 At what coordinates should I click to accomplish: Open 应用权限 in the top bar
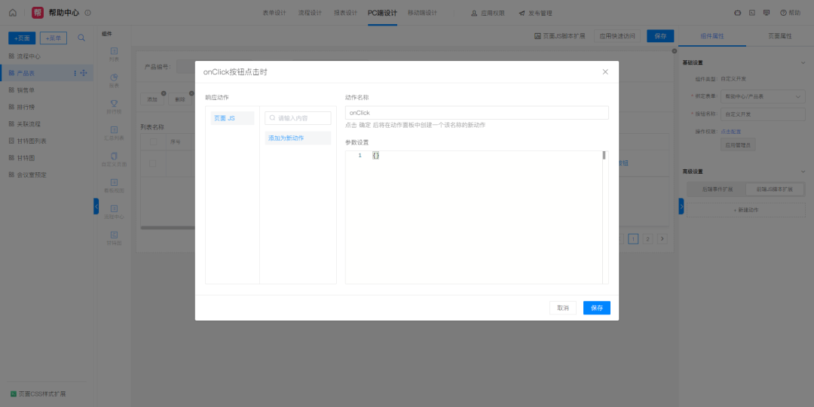point(488,13)
